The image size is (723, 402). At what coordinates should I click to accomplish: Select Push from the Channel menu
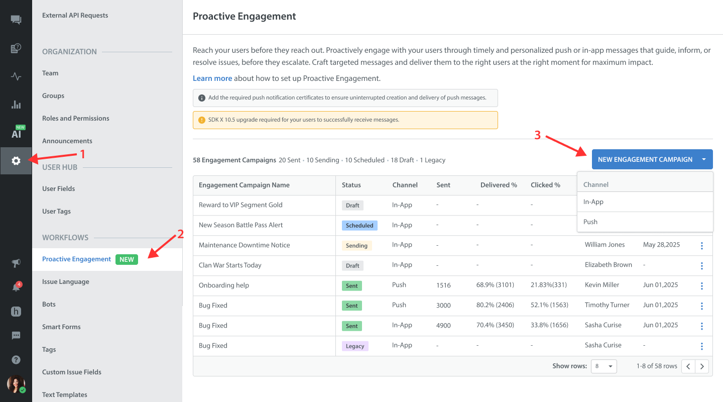point(645,222)
